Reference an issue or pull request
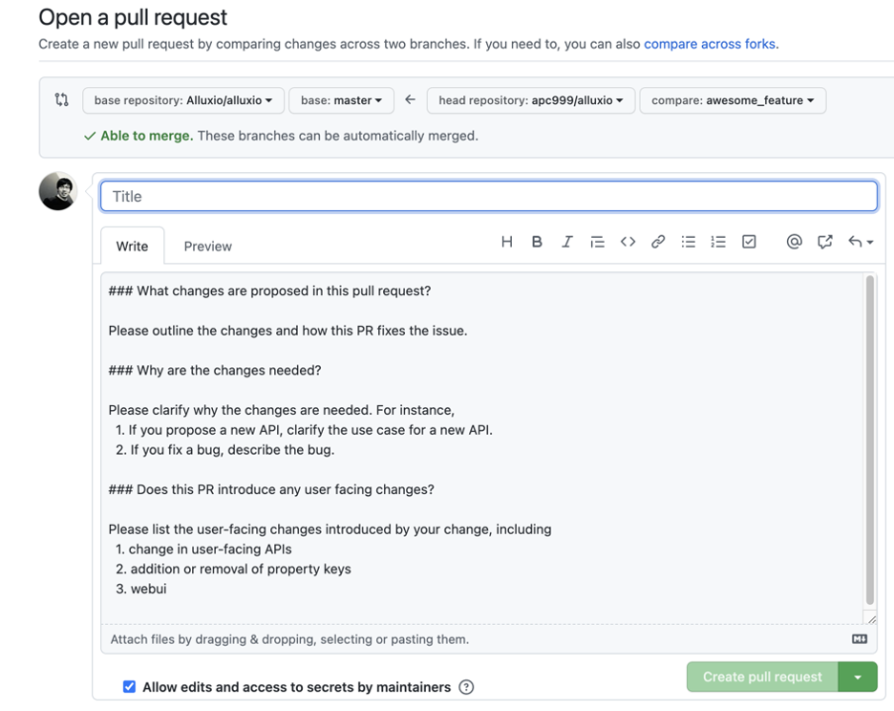 coord(824,242)
